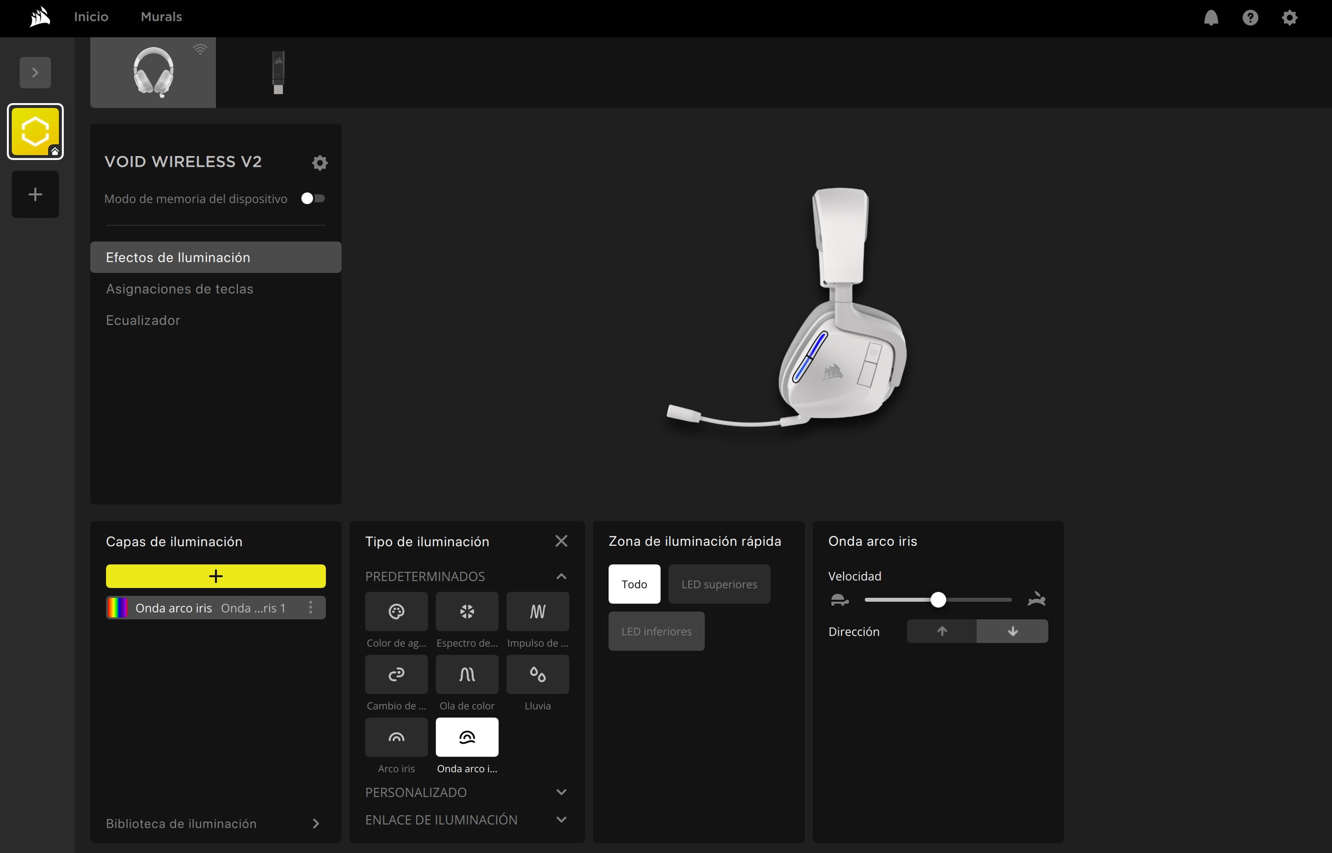Image resolution: width=1332 pixels, height=853 pixels.
Task: Select the Arco iris lighting effect
Action: coord(395,737)
